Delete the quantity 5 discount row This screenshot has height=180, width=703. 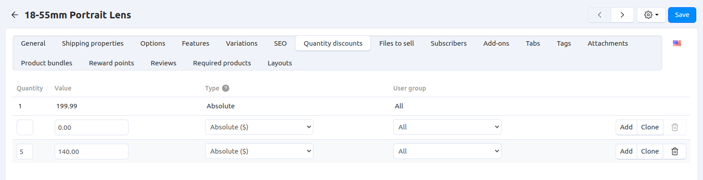pos(674,151)
